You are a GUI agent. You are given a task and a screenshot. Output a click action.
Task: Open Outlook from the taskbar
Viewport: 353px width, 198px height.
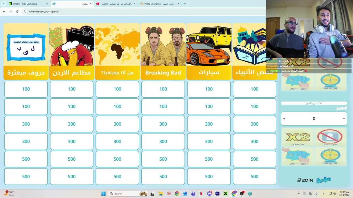185,194
